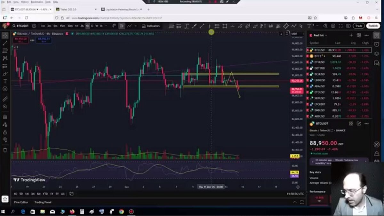The height and width of the screenshot is (216, 384).
Task: Open the History menu
Action: click(x=25, y=2)
